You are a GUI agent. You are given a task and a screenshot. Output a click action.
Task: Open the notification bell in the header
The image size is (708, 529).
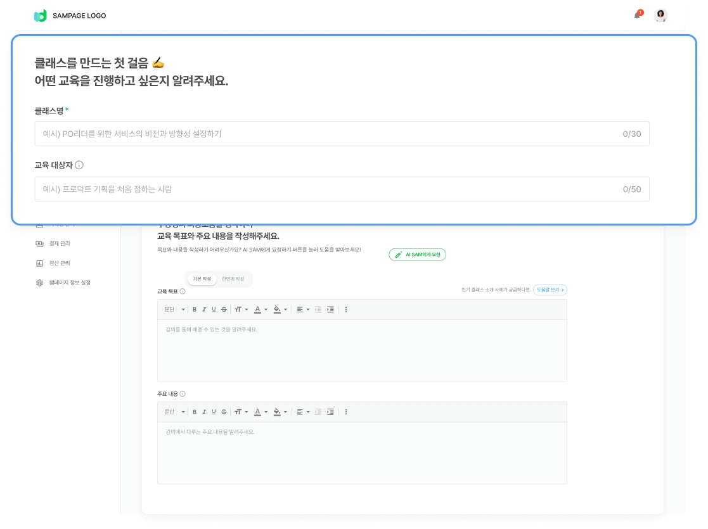pos(638,15)
